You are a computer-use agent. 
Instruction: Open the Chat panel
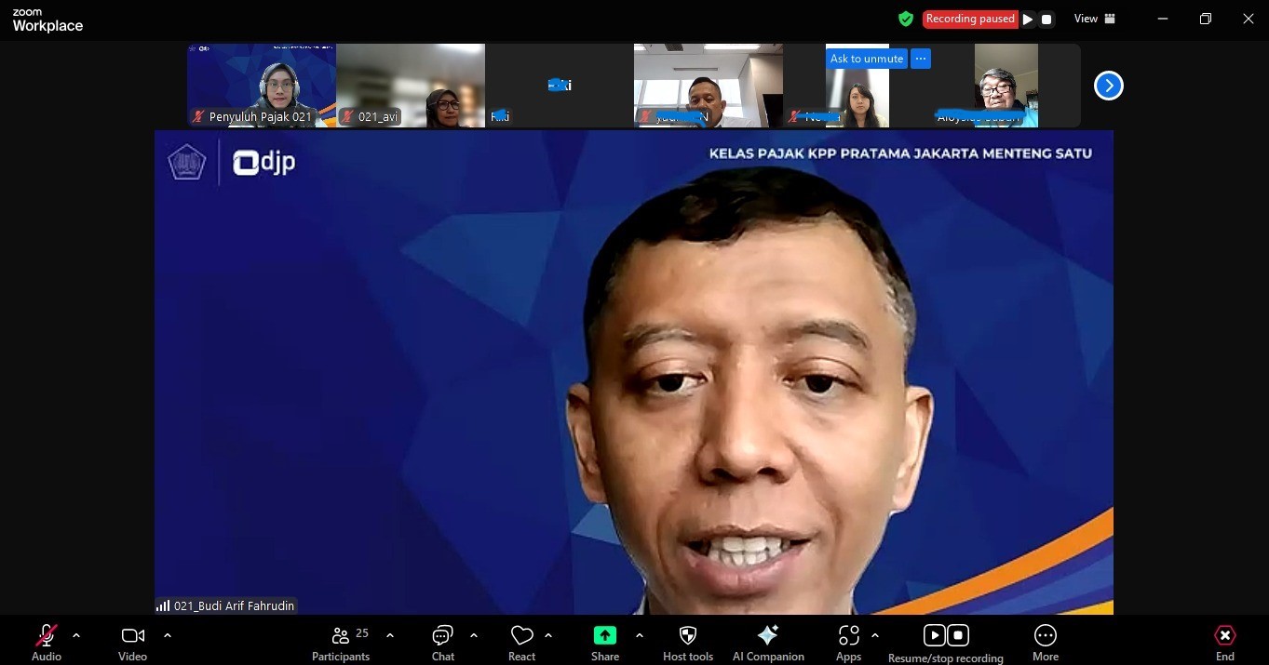click(x=442, y=636)
